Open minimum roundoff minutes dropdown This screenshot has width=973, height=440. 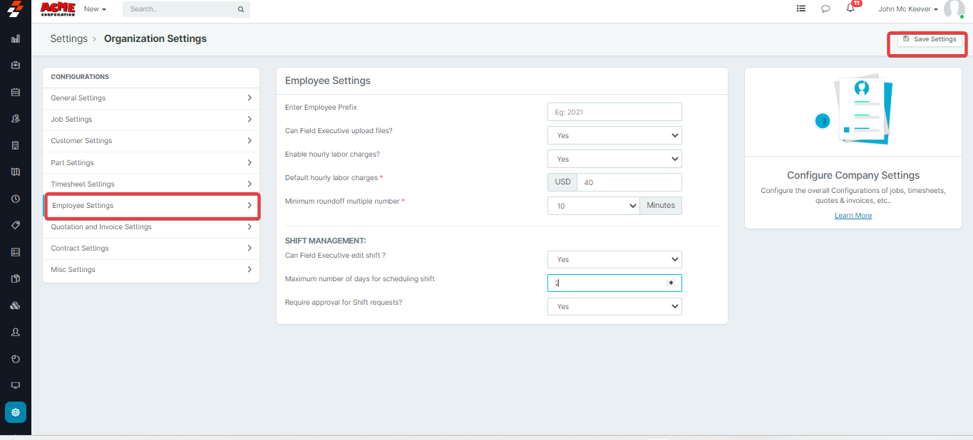(x=594, y=206)
